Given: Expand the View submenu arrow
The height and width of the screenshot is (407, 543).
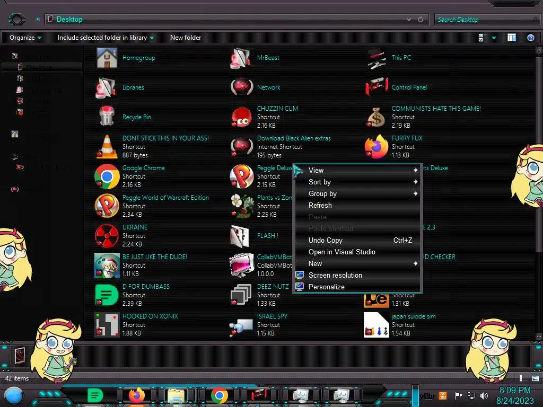Looking at the screenshot, I should (x=415, y=170).
